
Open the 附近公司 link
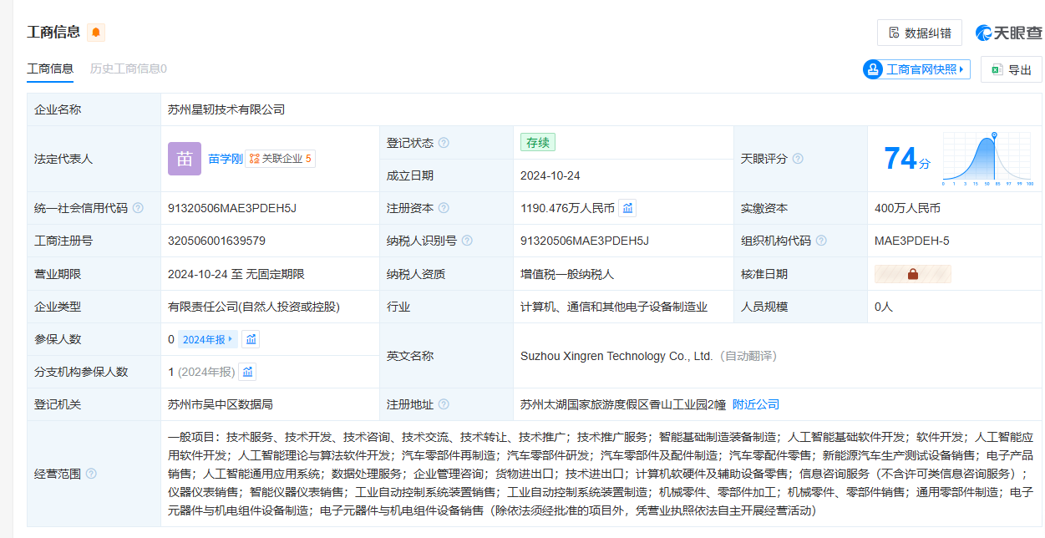tap(755, 404)
